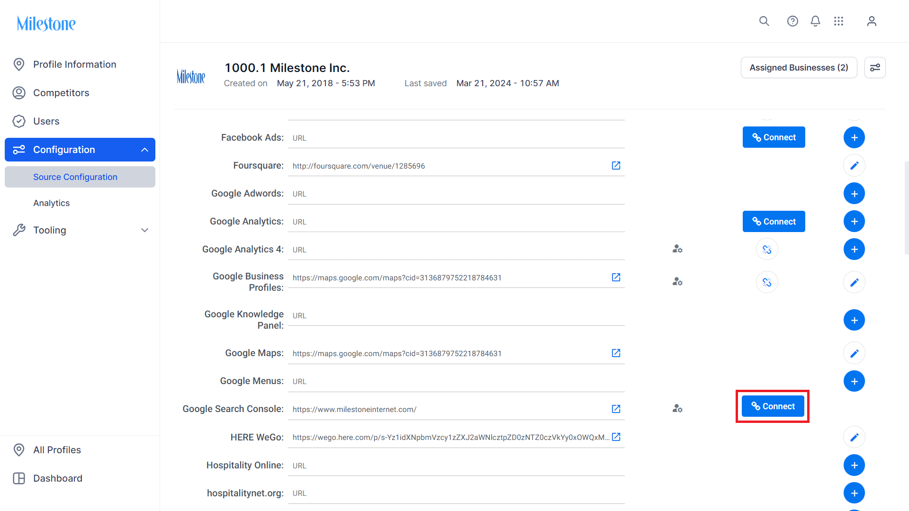The width and height of the screenshot is (909, 511).
Task: Check the notifications bell
Action: coord(815,21)
